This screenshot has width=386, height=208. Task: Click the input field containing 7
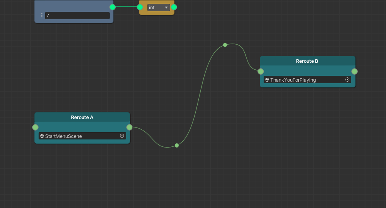click(x=77, y=15)
